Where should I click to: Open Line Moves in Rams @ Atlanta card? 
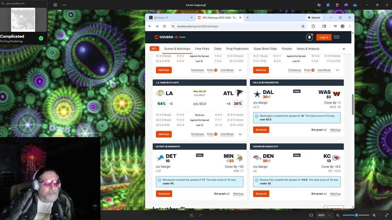(227, 134)
